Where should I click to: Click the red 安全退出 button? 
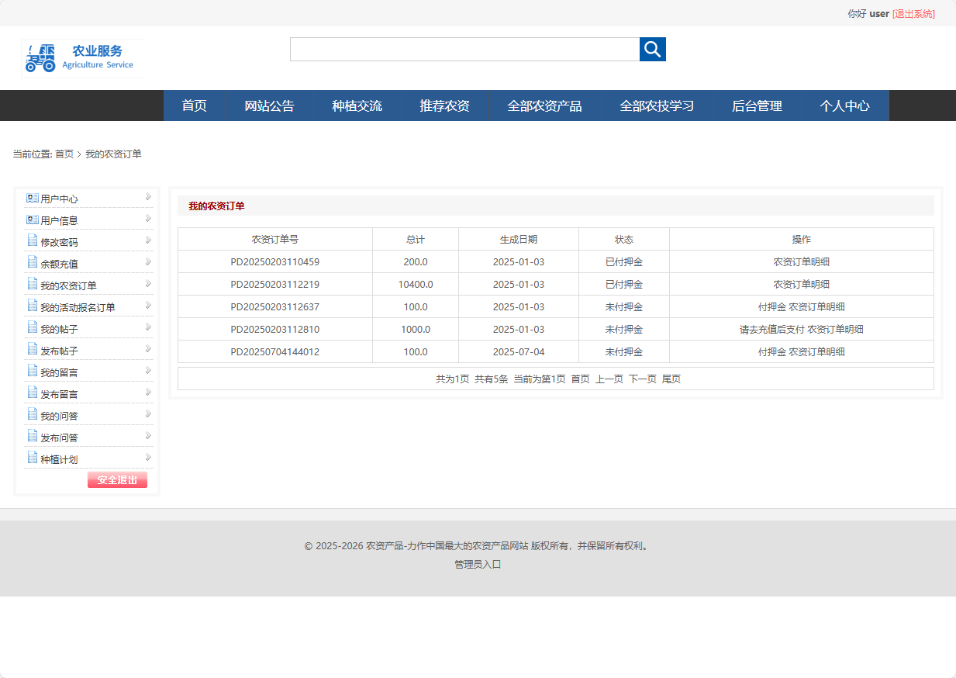[117, 479]
